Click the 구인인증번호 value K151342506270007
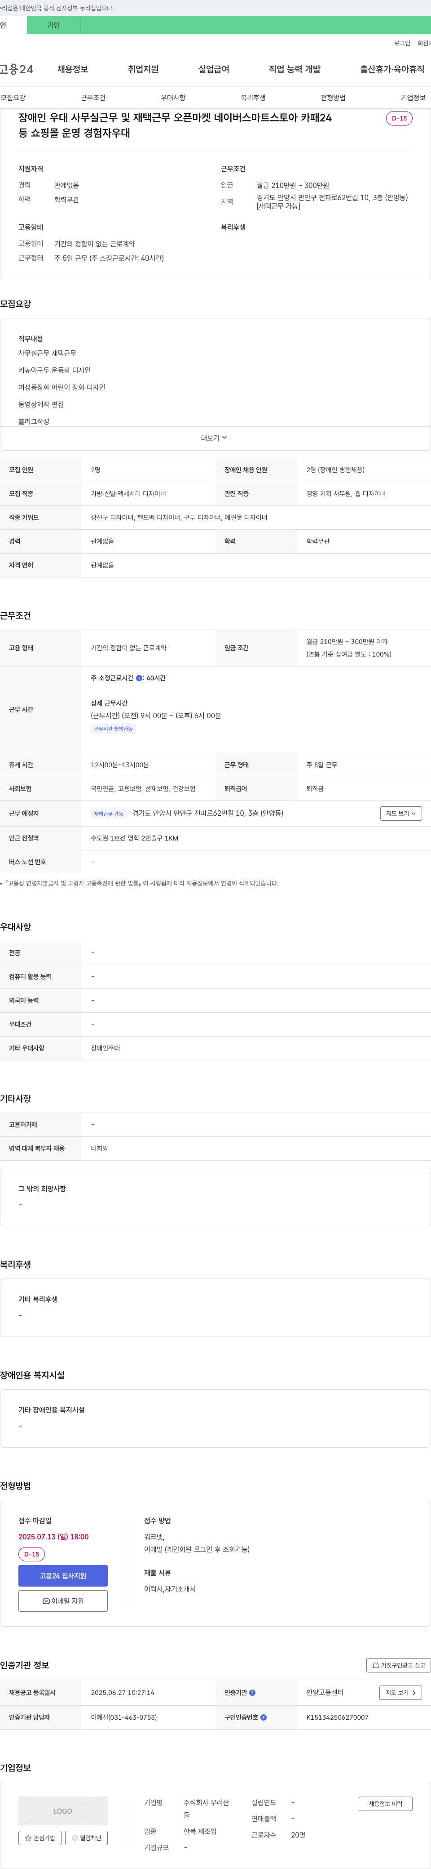 click(337, 1717)
